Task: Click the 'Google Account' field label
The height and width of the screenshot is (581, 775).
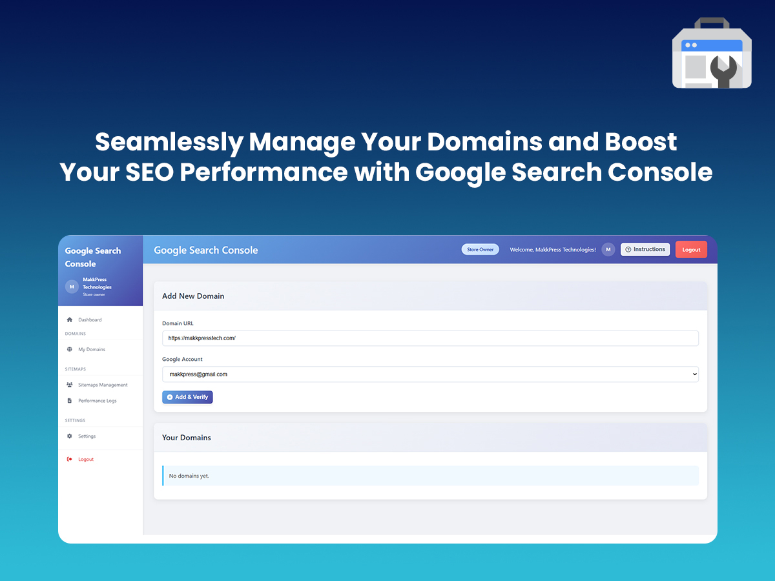Action: pyautogui.click(x=182, y=359)
